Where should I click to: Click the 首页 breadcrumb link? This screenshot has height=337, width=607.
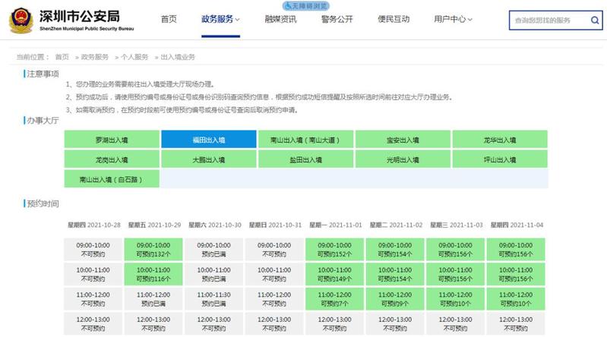tap(62, 57)
